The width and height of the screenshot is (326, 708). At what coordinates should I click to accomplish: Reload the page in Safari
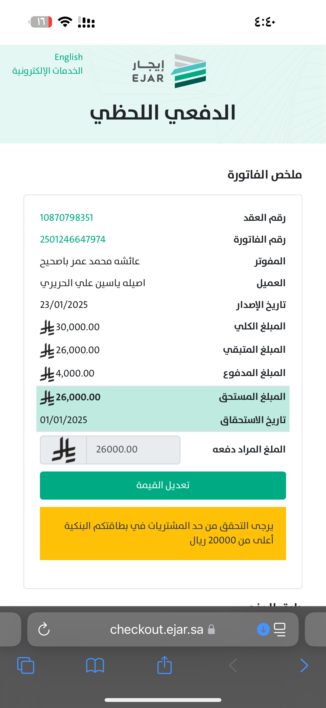coord(44,629)
